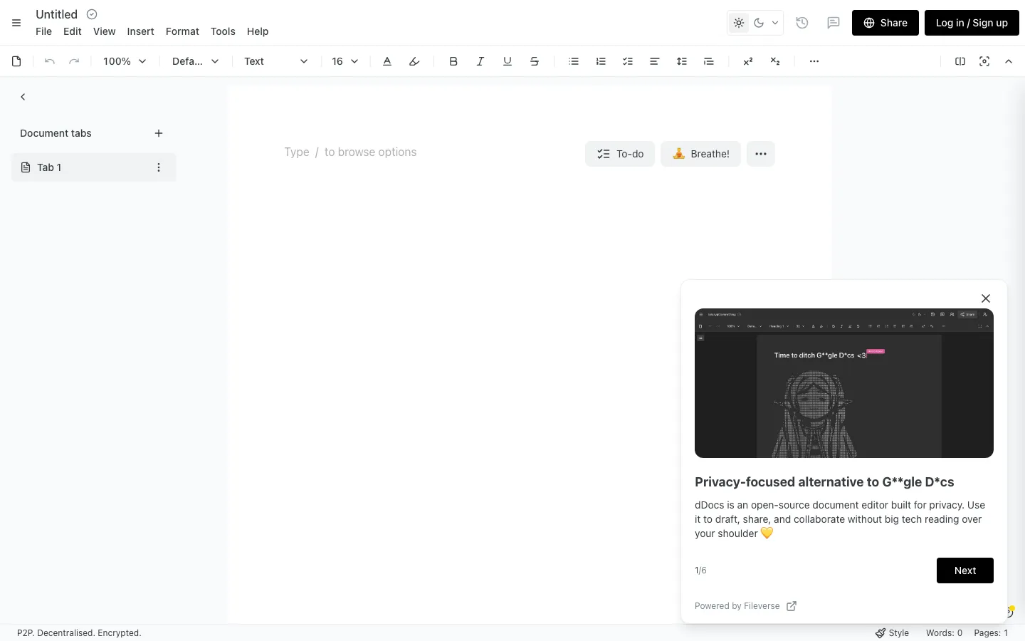Undo the last action

click(x=50, y=61)
